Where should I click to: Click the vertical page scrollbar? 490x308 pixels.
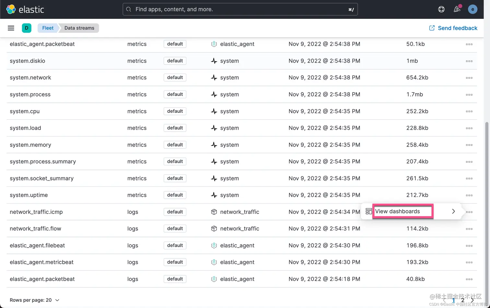[487, 211]
